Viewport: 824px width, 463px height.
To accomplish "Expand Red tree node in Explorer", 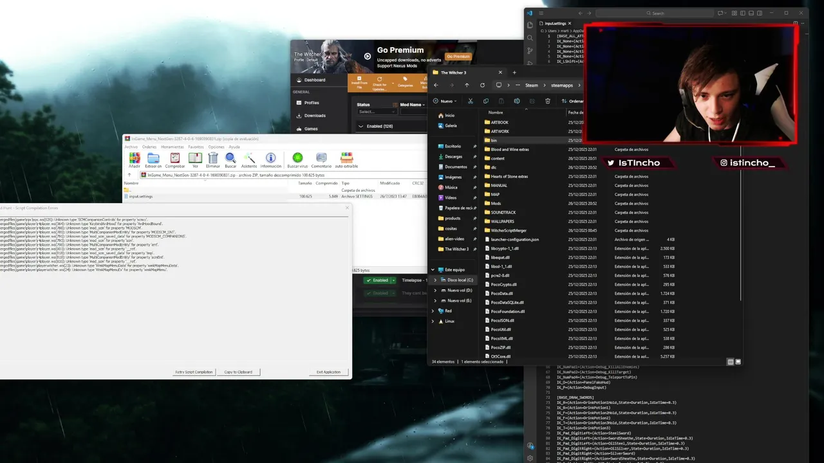I will 433,311.
